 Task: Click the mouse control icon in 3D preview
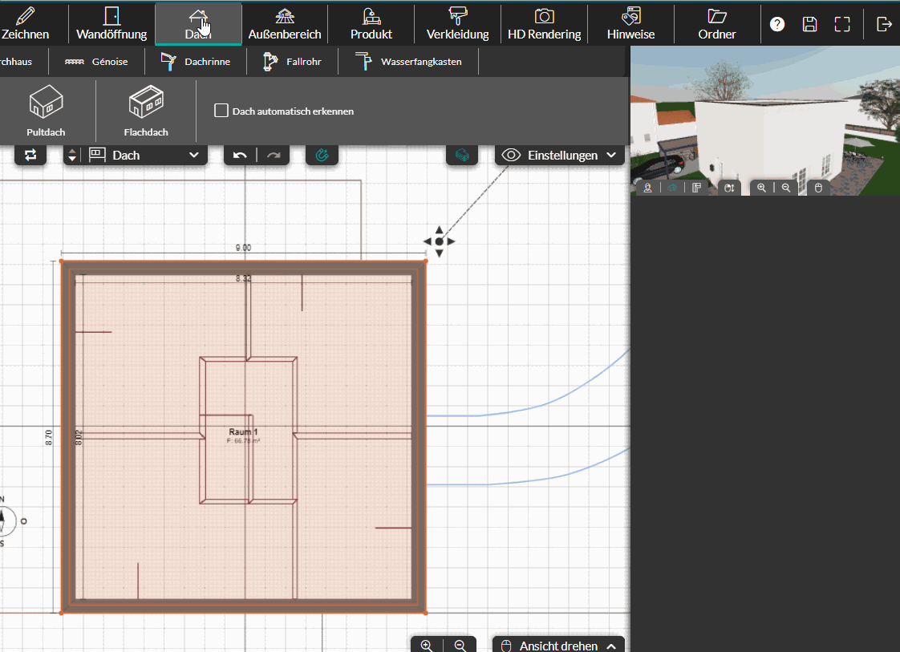point(818,188)
